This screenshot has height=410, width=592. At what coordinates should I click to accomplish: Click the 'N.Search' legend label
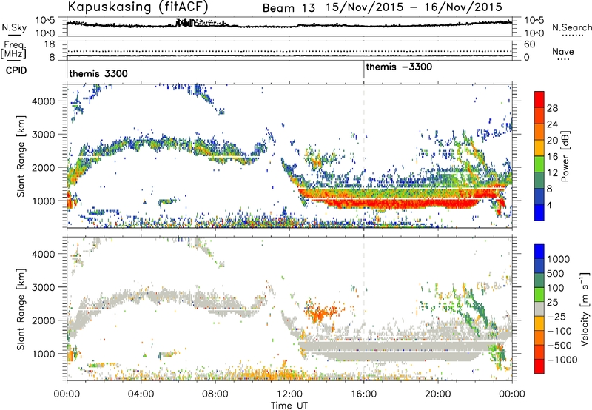tap(571, 27)
